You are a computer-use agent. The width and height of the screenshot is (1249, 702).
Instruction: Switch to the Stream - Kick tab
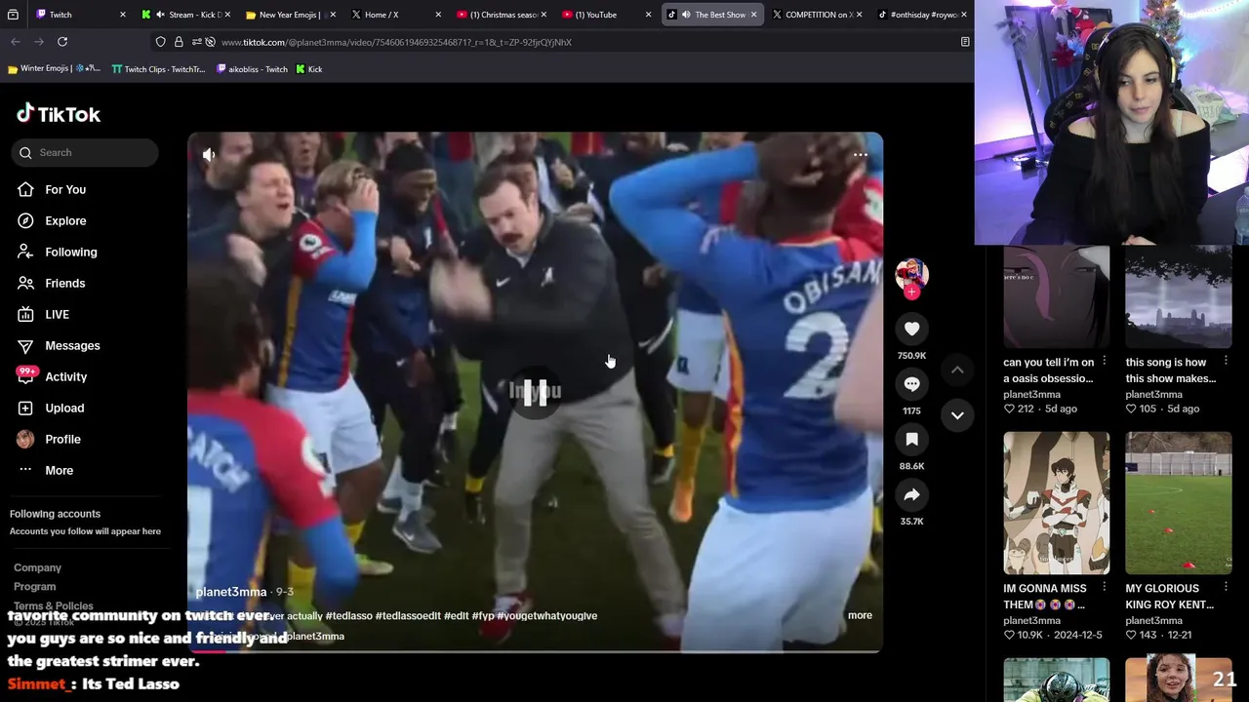pos(185,15)
